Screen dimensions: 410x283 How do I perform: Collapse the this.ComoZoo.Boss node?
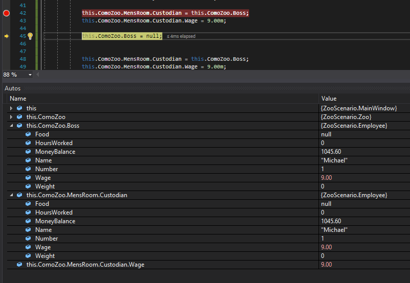11,126
